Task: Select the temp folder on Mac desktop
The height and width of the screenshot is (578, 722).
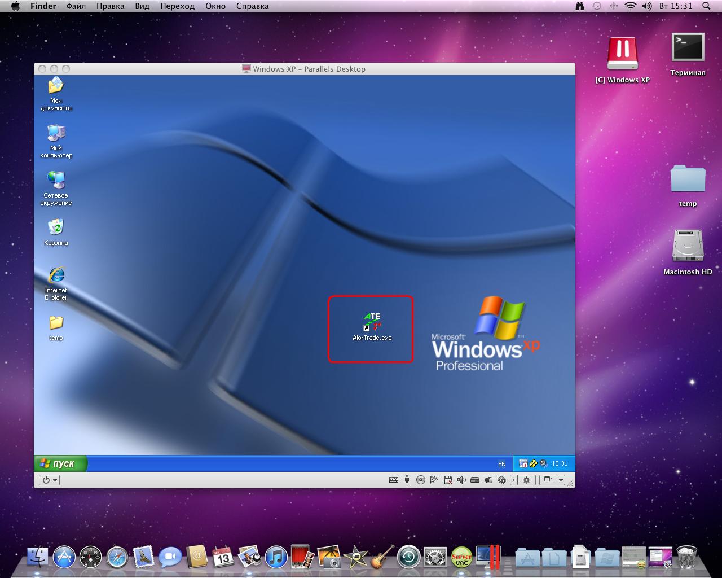Action: [x=688, y=186]
